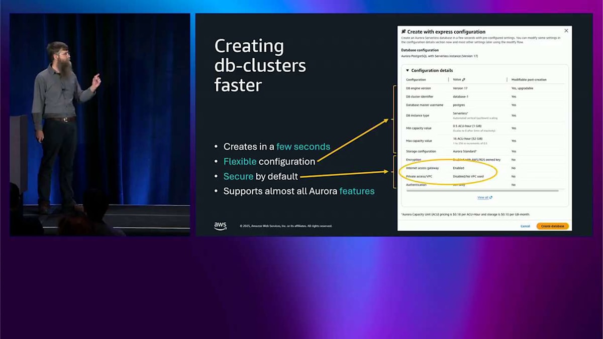The height and width of the screenshot is (339, 603).
Task: Click the '16 ACU-hour (32 GiB)' value
Action: pyautogui.click(x=468, y=139)
